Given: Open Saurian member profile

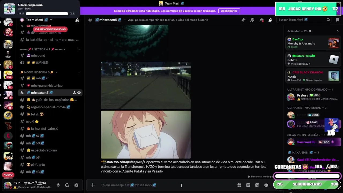Looking at the screenshot, I should point(313,142).
